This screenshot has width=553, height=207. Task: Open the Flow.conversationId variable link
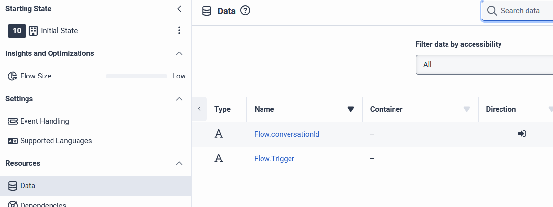point(287,134)
